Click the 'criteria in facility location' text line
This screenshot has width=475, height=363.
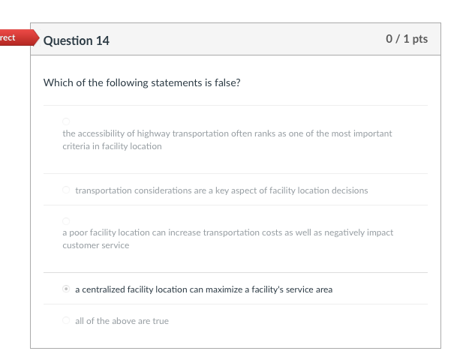click(112, 146)
